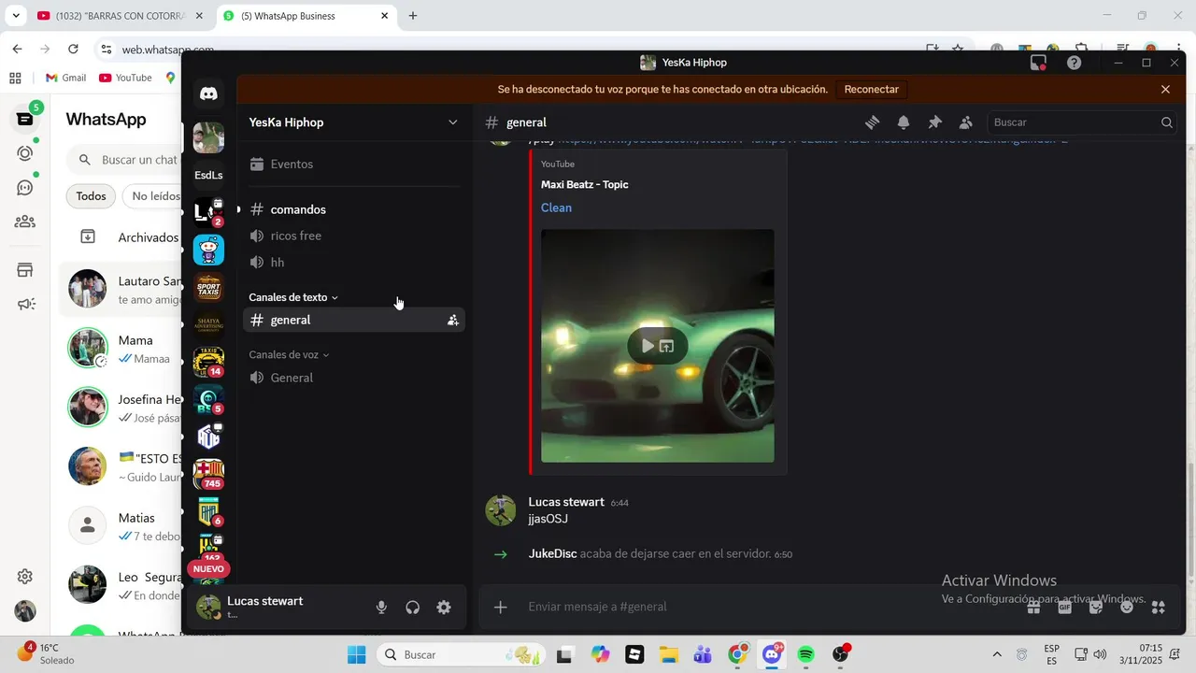
Task: Open the EsdLs server
Action: (208, 175)
